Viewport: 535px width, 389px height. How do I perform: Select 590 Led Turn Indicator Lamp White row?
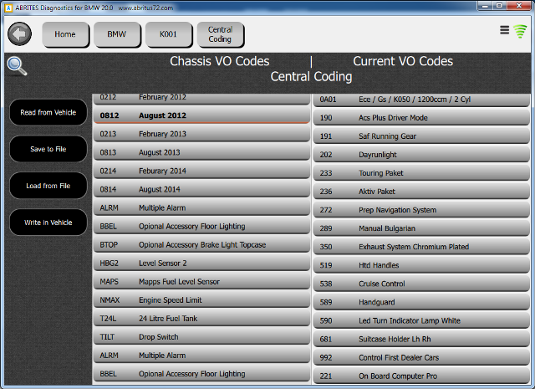[x=421, y=320]
